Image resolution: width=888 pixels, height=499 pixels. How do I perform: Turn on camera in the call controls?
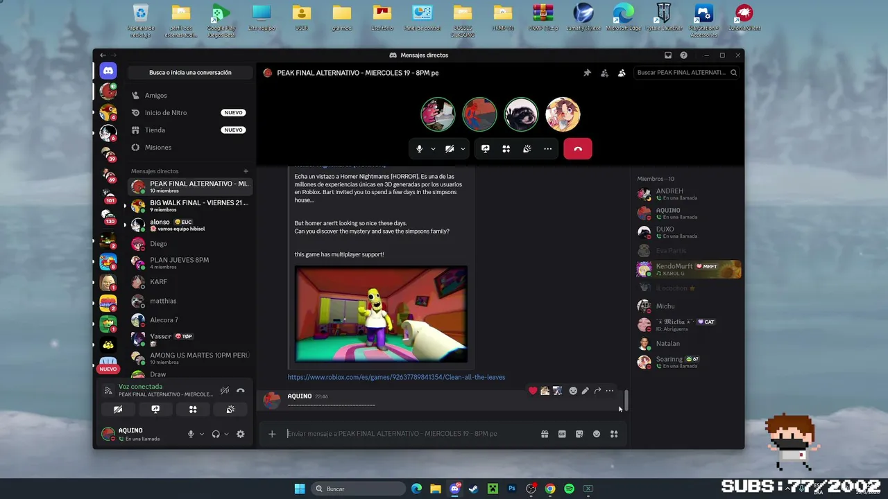(x=450, y=149)
